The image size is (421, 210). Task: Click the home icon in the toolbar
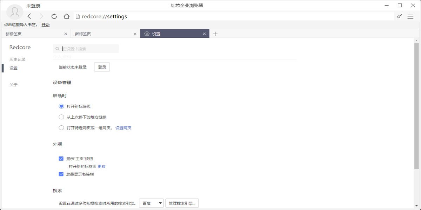pyautogui.click(x=66, y=16)
